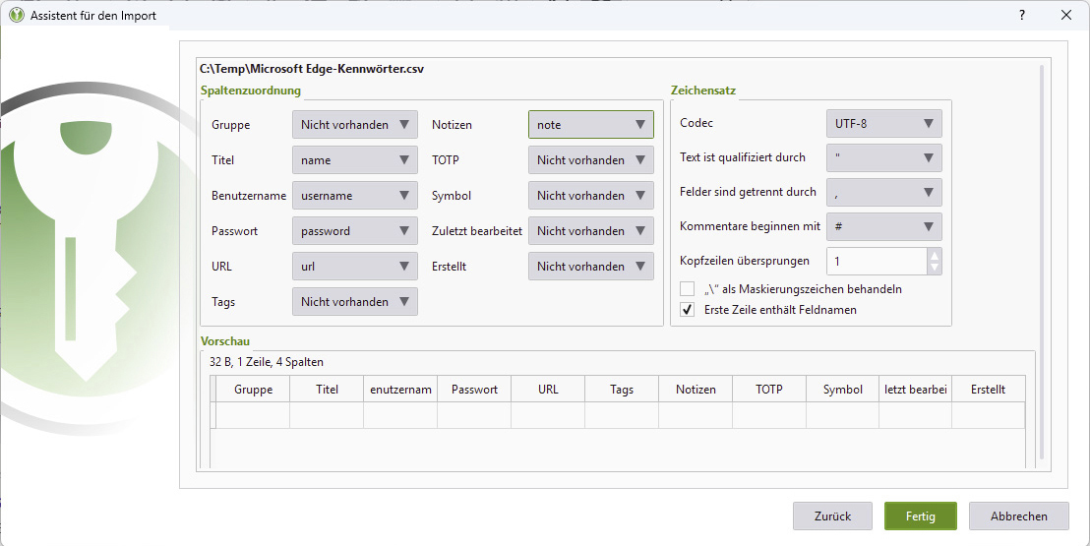The image size is (1090, 546).
Task: Click the Passwort column header in preview
Action: click(x=474, y=390)
